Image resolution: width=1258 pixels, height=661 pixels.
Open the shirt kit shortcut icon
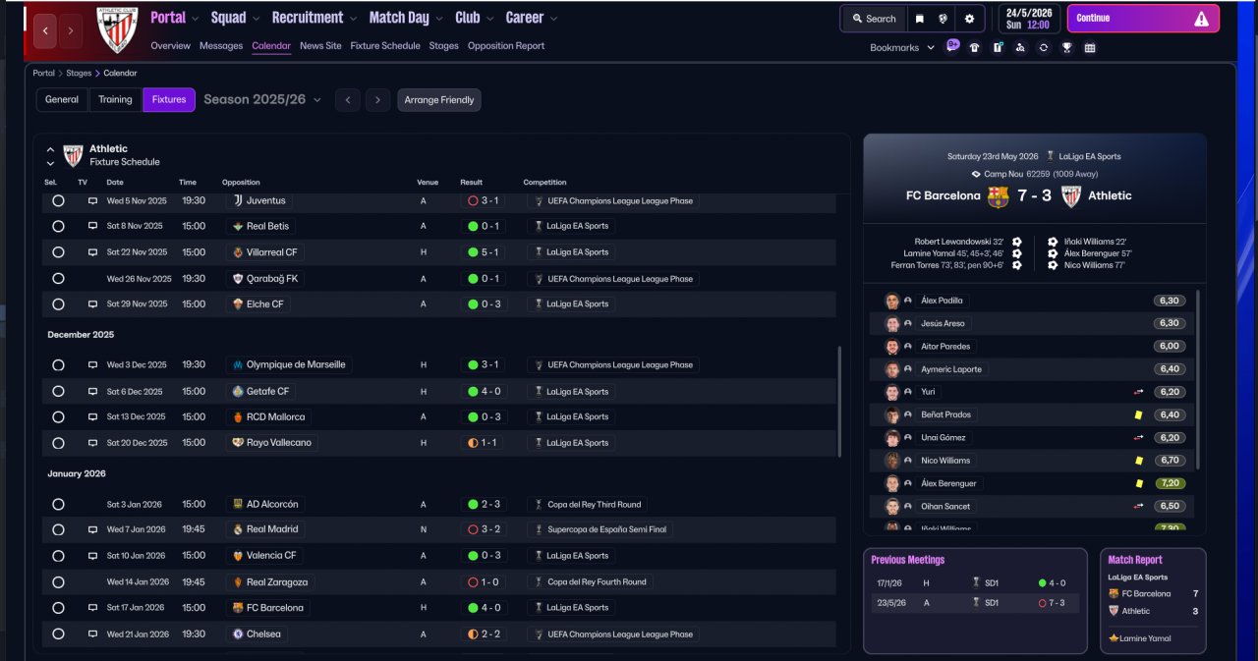[x=974, y=47]
